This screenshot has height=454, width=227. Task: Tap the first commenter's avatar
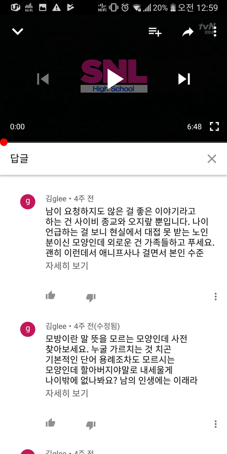click(x=28, y=202)
